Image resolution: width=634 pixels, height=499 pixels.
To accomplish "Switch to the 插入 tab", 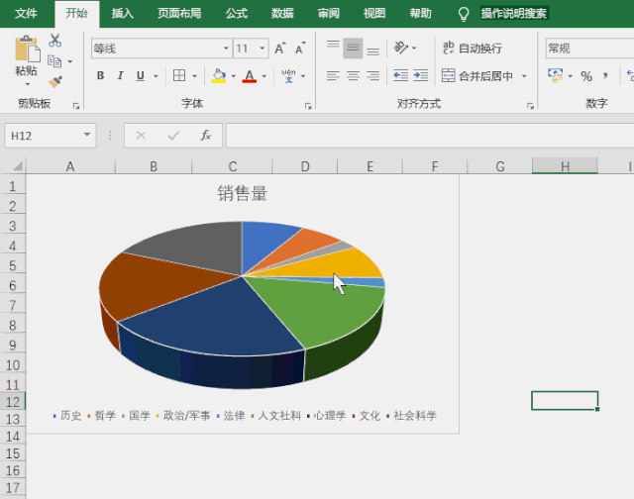I will coord(122,13).
